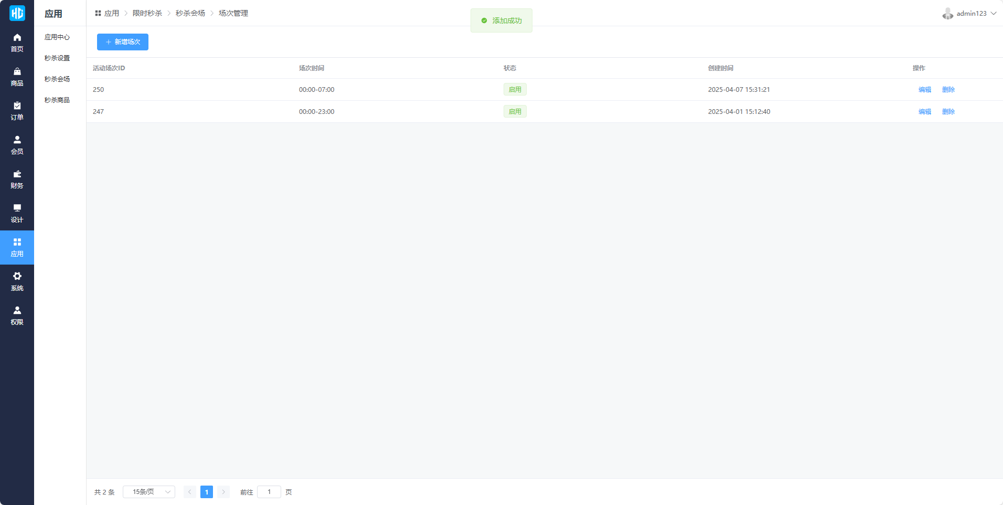Go to 会员 members icon
Screen dimensions: 1003x505
[x=17, y=140]
